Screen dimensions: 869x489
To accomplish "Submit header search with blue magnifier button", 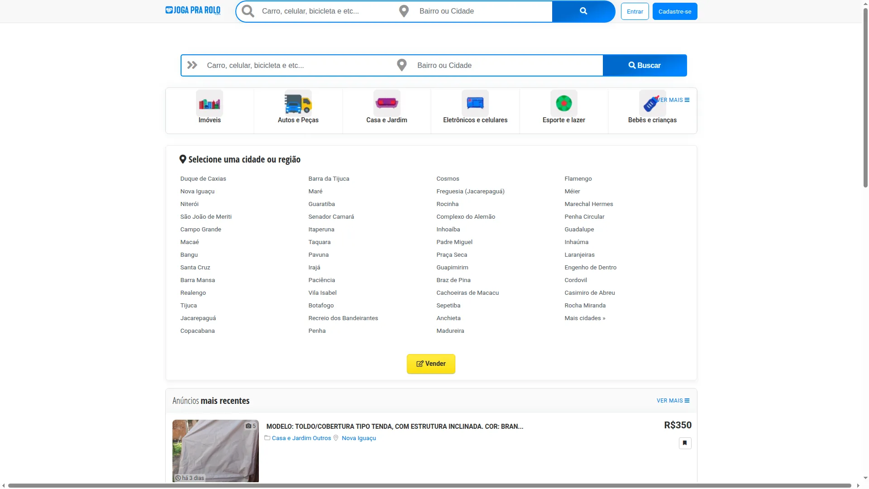I will pyautogui.click(x=583, y=11).
